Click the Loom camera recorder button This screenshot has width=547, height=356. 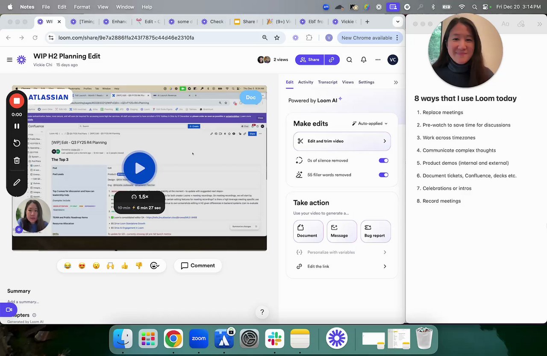[9, 310]
